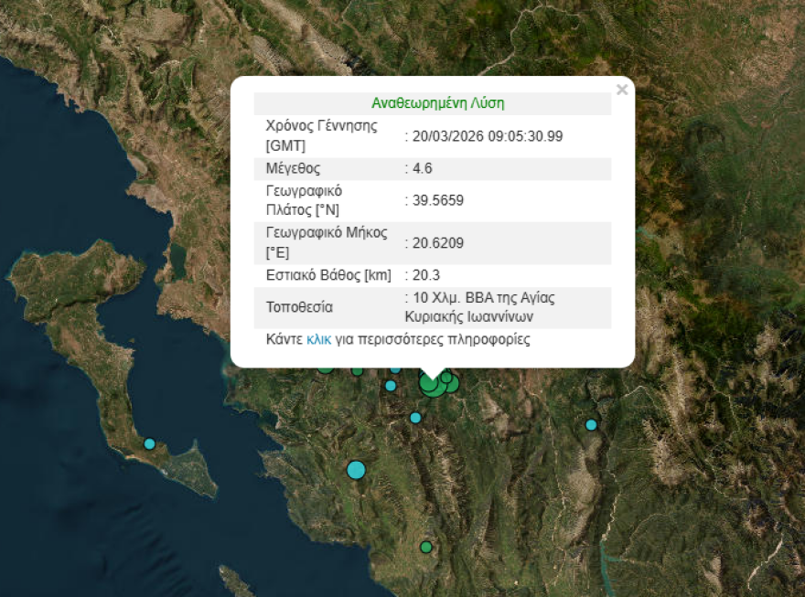Screen dimensions: 805x597
Task: Select the green marker near the bottom of the map
Action: (x=426, y=547)
